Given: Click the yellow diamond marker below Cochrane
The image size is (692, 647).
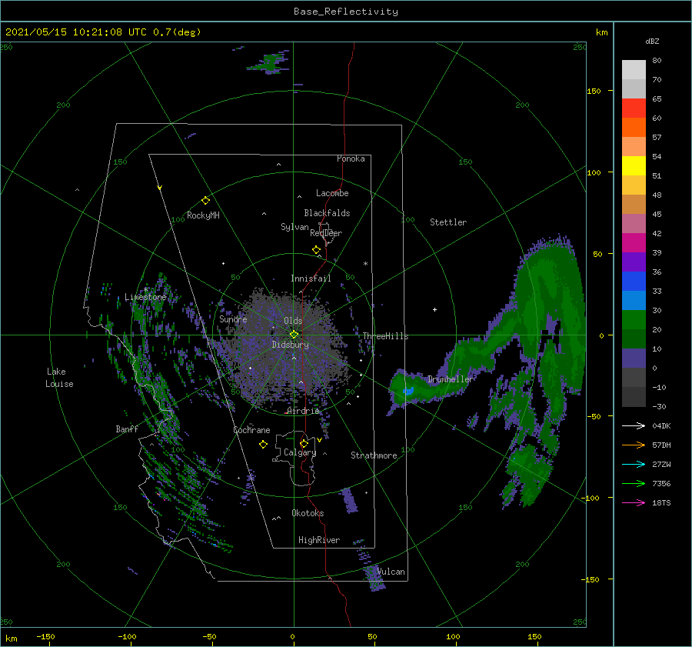Looking at the screenshot, I should click(x=263, y=445).
